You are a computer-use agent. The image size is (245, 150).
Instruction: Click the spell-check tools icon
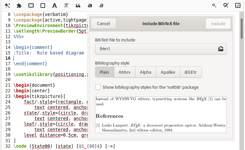click(x=226, y=6)
